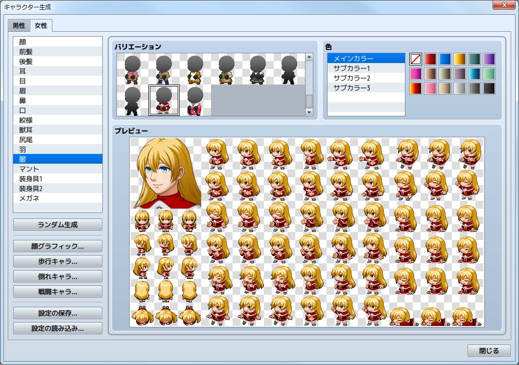Image resolution: width=519 pixels, height=365 pixels.
Task: Open the 眉 part category
Action: [58, 91]
